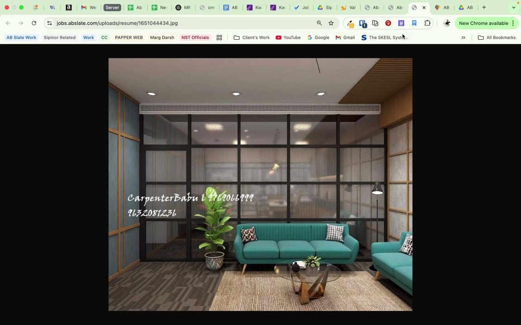Switch to the last Drive 'AB' tab

(466, 7)
